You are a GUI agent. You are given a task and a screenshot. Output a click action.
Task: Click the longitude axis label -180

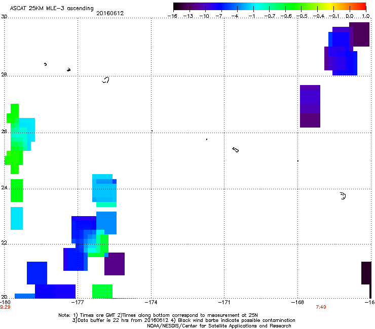pos(5,302)
